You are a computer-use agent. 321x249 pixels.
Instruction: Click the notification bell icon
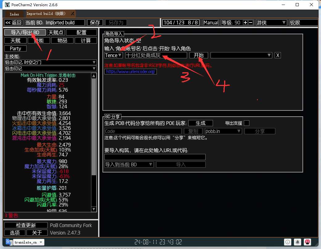pos(298,242)
